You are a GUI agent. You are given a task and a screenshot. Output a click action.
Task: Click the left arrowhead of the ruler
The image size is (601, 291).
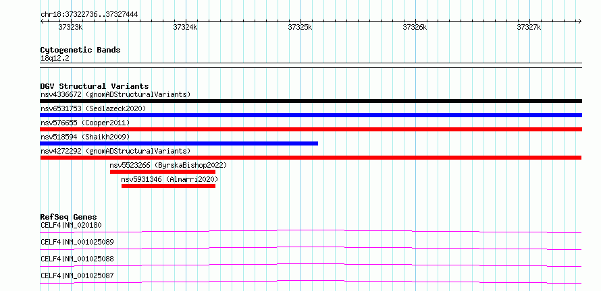click(x=42, y=22)
